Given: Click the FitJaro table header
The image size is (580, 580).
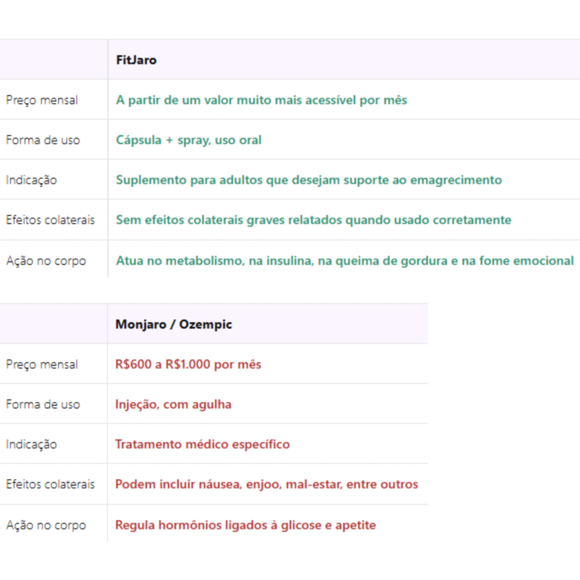Looking at the screenshot, I should coord(137,59).
